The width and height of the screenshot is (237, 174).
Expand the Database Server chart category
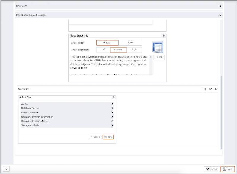[x=67, y=108]
